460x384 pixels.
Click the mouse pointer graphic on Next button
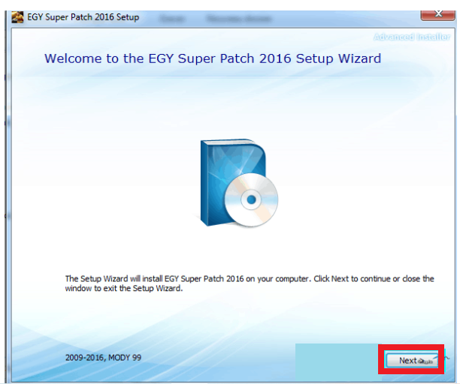coord(426,361)
